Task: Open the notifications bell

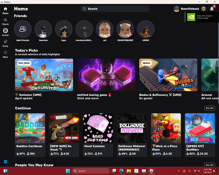Action: tap(212, 9)
